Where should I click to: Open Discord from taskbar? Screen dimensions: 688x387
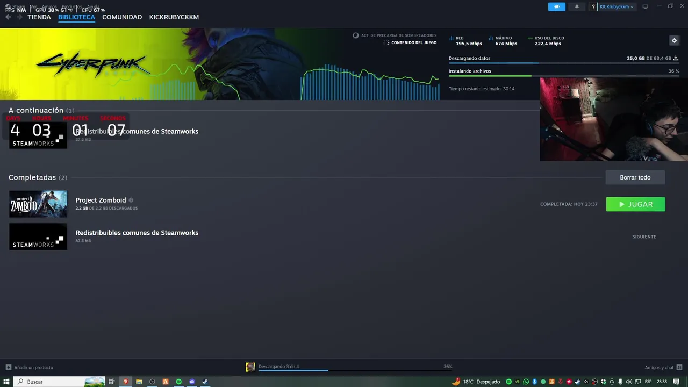coord(192,382)
